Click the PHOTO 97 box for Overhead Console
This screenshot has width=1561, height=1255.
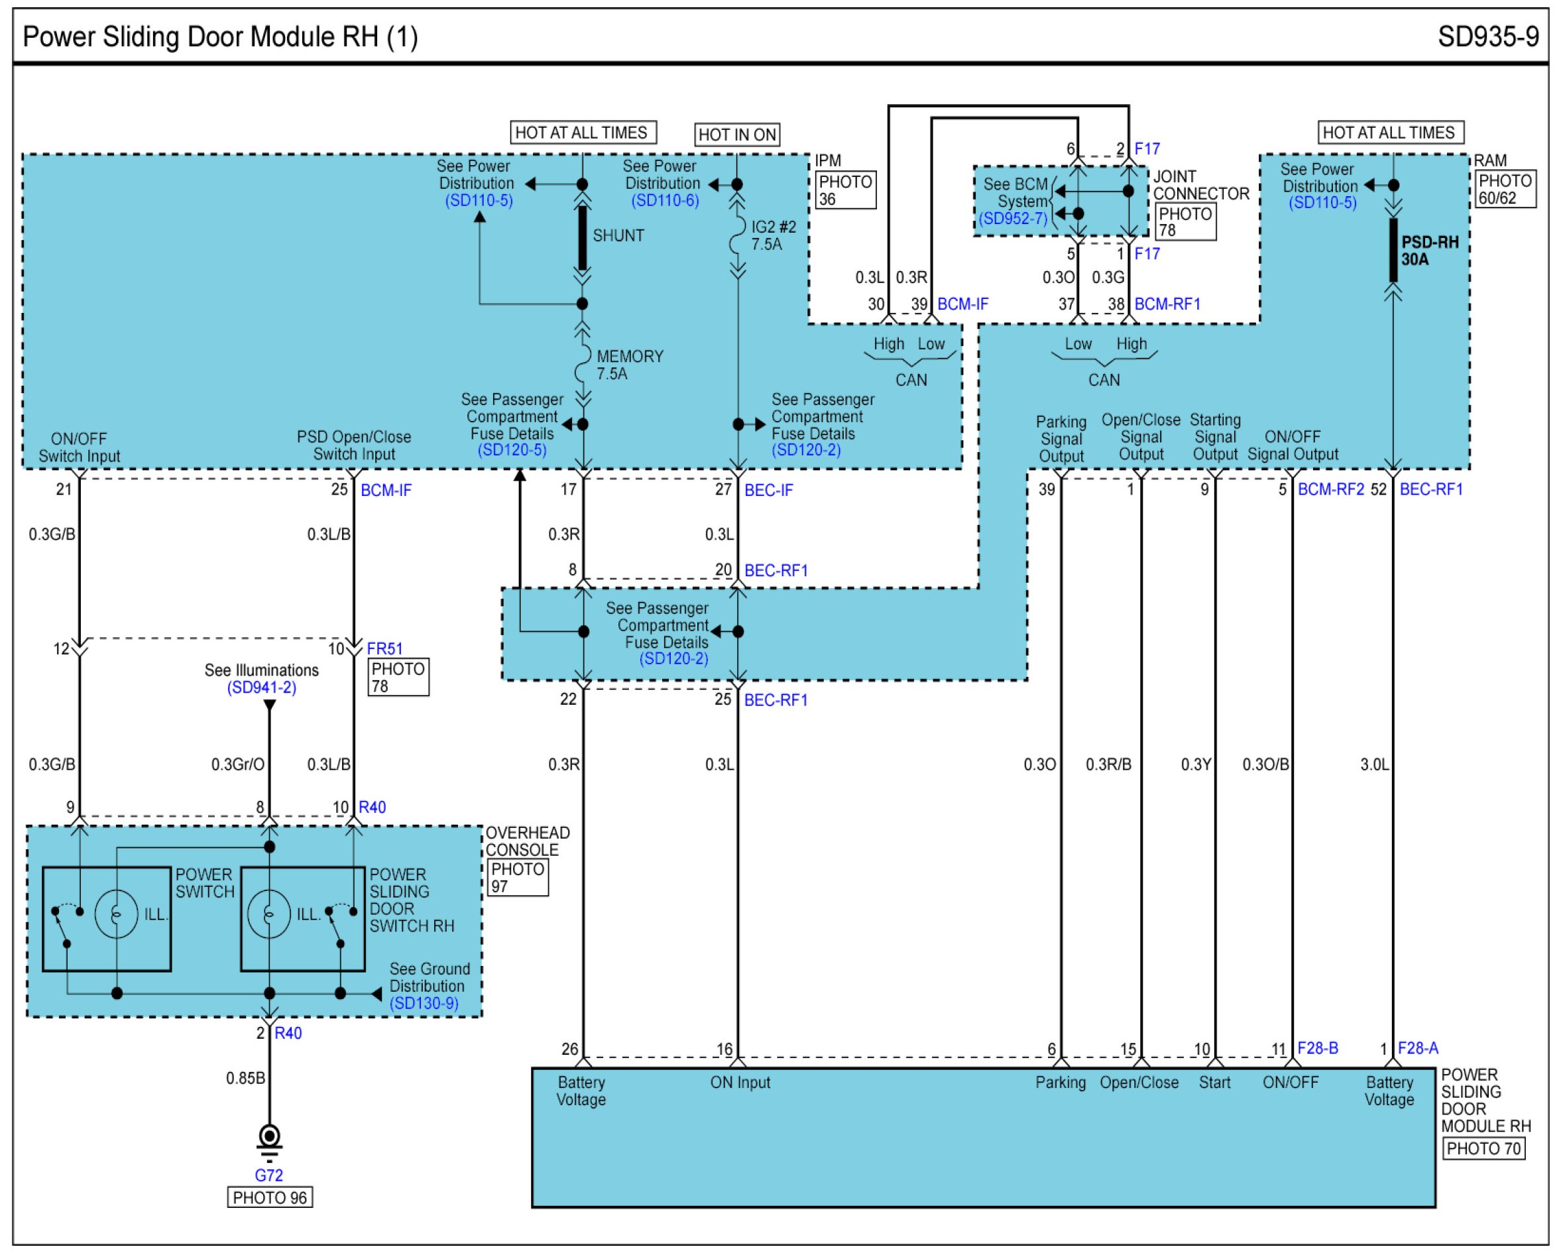click(518, 877)
